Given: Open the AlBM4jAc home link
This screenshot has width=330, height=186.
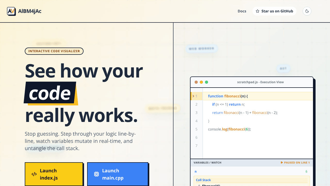Looking at the screenshot, I should coord(24,11).
